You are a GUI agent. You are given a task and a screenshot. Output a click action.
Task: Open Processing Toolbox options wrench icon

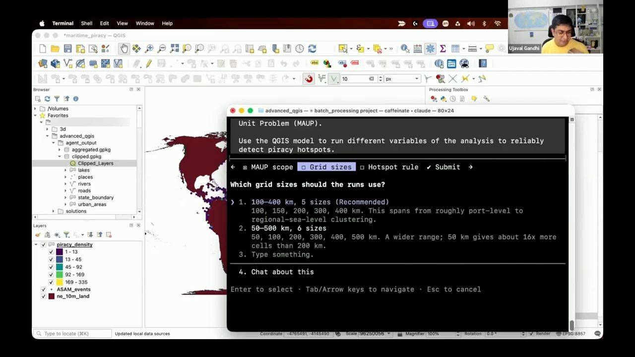pos(486,99)
